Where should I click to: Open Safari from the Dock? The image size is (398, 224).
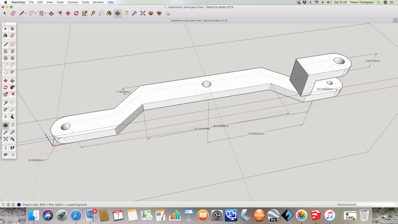[x=76, y=215]
